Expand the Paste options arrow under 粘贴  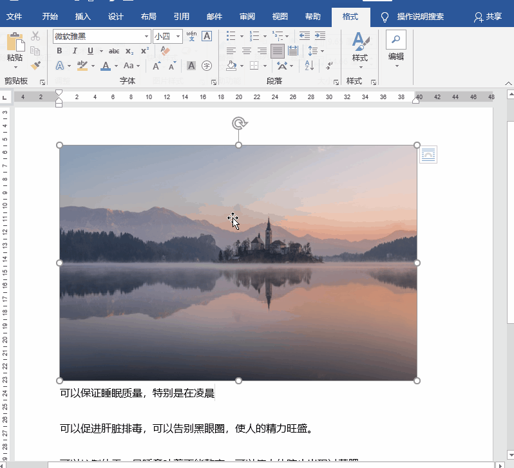pyautogui.click(x=15, y=68)
